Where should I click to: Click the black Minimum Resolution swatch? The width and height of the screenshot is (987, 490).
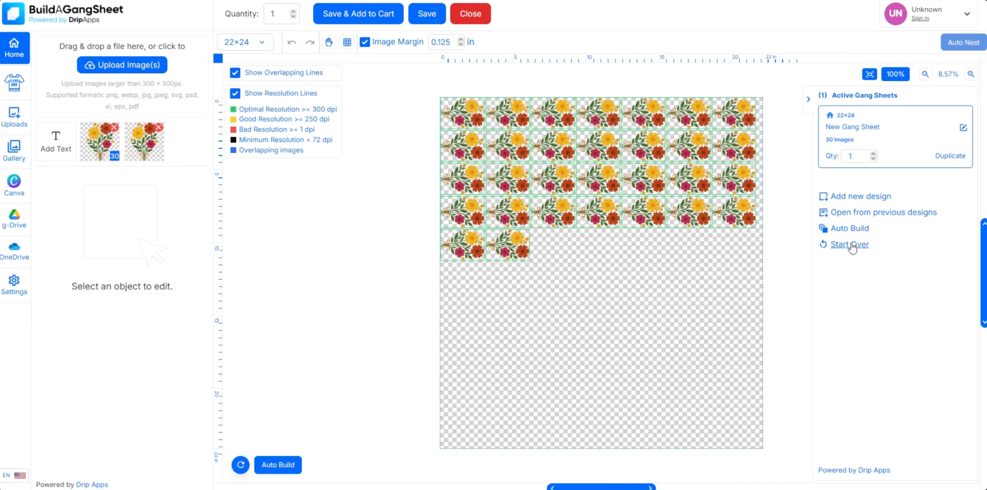pyautogui.click(x=233, y=140)
